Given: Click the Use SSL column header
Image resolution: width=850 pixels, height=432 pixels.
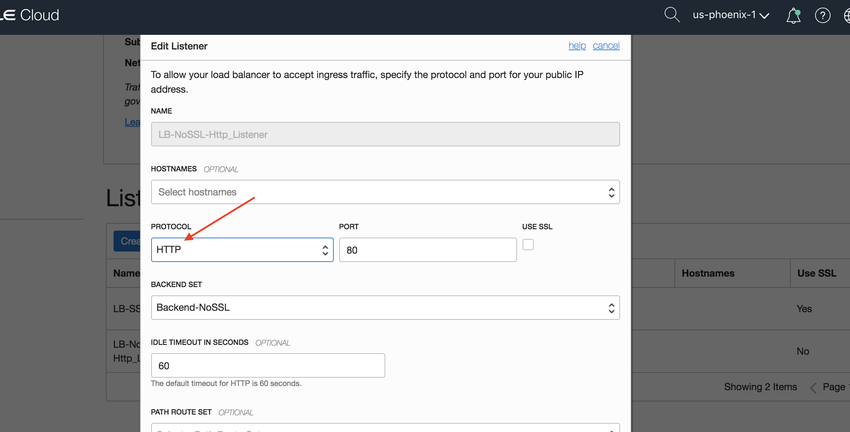Looking at the screenshot, I should pos(817,273).
